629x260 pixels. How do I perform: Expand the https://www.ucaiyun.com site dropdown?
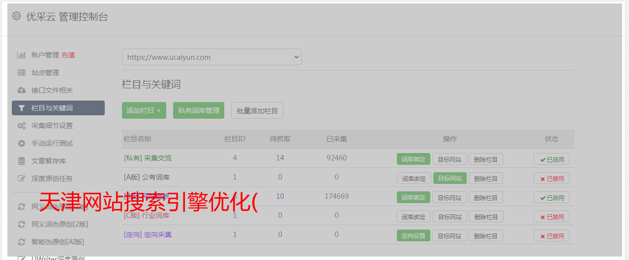pos(211,57)
